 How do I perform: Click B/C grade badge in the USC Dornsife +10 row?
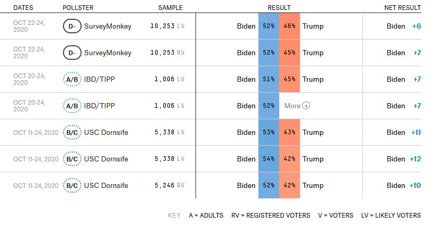click(72, 185)
